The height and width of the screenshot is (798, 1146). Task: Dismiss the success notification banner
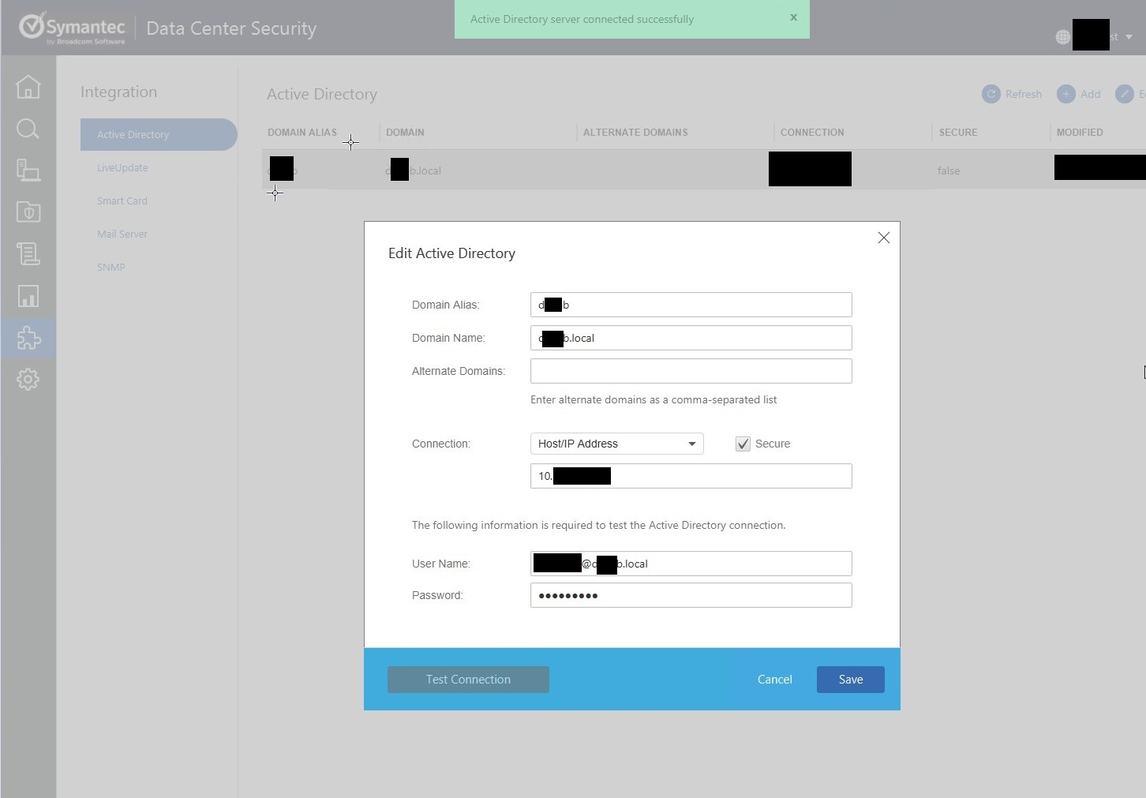tap(793, 17)
